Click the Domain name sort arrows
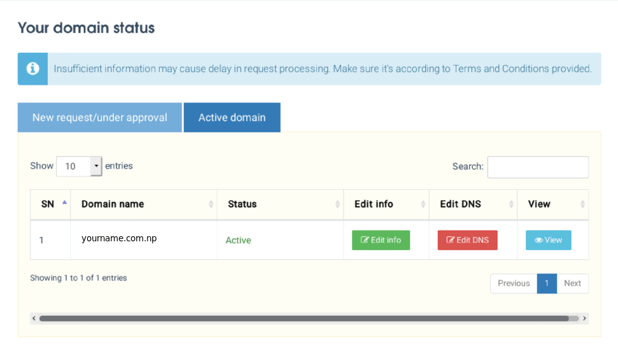The width and height of the screenshot is (618, 354). pyautogui.click(x=211, y=204)
